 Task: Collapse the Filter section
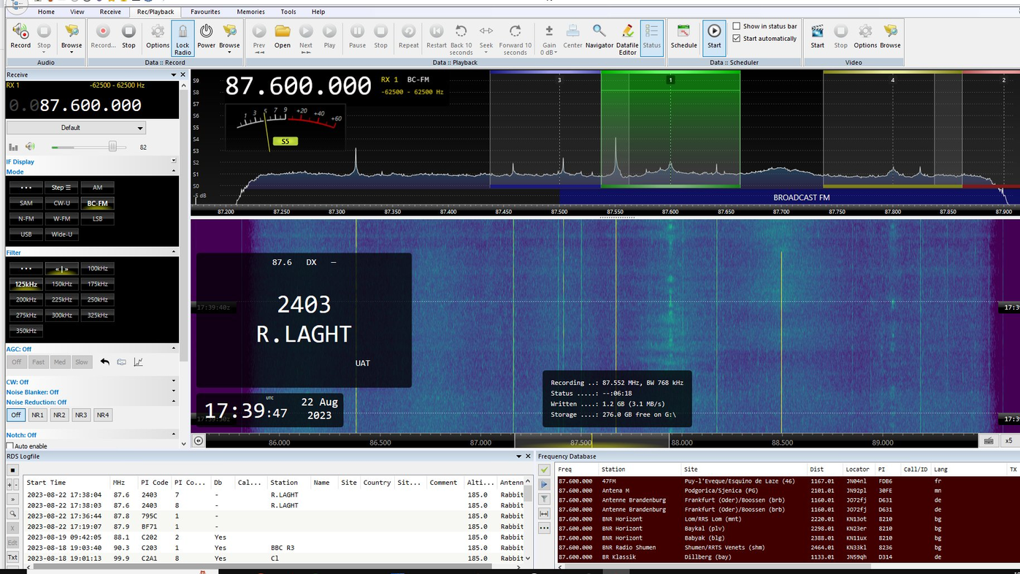tap(174, 252)
